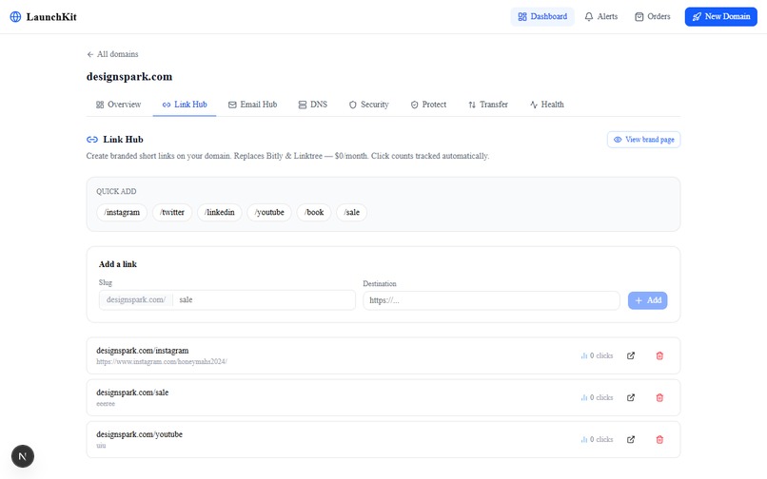
Task: Delete the designspark.com/sale link
Action: (659, 398)
